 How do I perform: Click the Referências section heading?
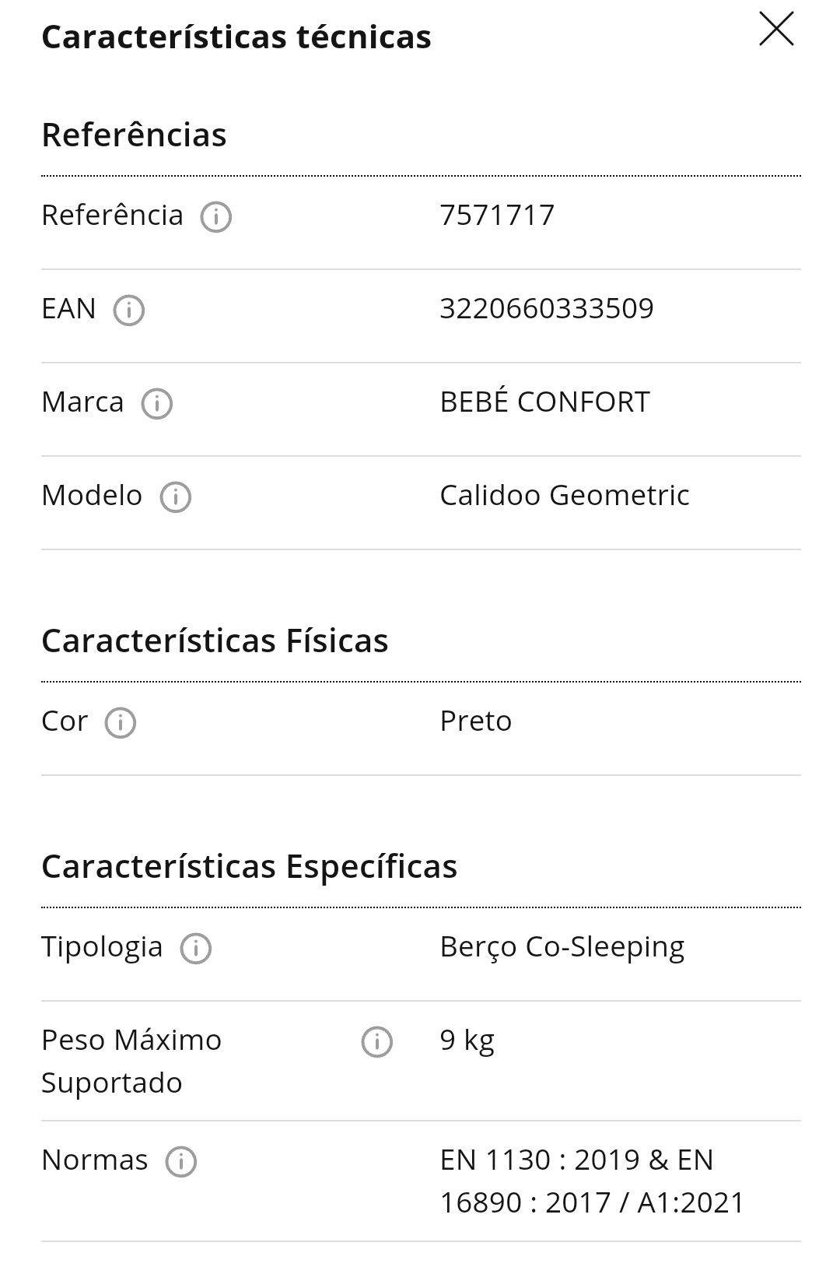tap(134, 135)
